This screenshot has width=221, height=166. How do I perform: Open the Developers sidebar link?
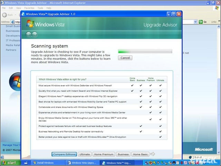click(13, 36)
